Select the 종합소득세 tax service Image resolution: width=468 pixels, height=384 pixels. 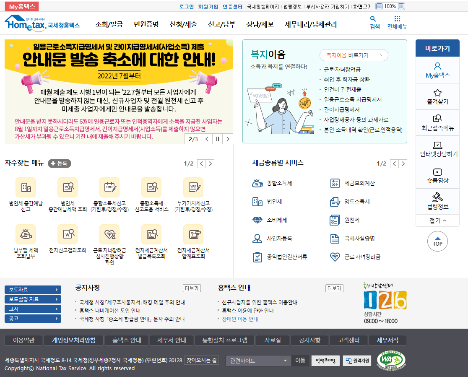tap(272, 183)
